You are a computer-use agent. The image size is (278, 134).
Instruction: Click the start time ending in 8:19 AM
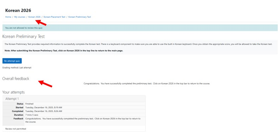(x=44, y=107)
